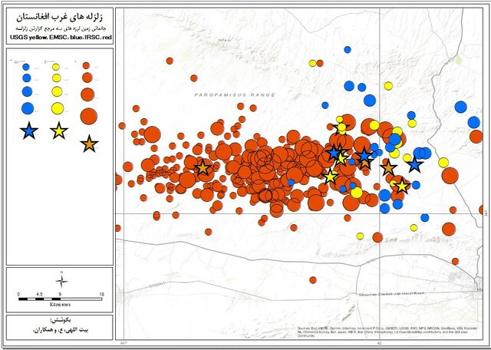The image size is (491, 350).
Task: Click the largest red circle in the legend
Action: click(89, 117)
